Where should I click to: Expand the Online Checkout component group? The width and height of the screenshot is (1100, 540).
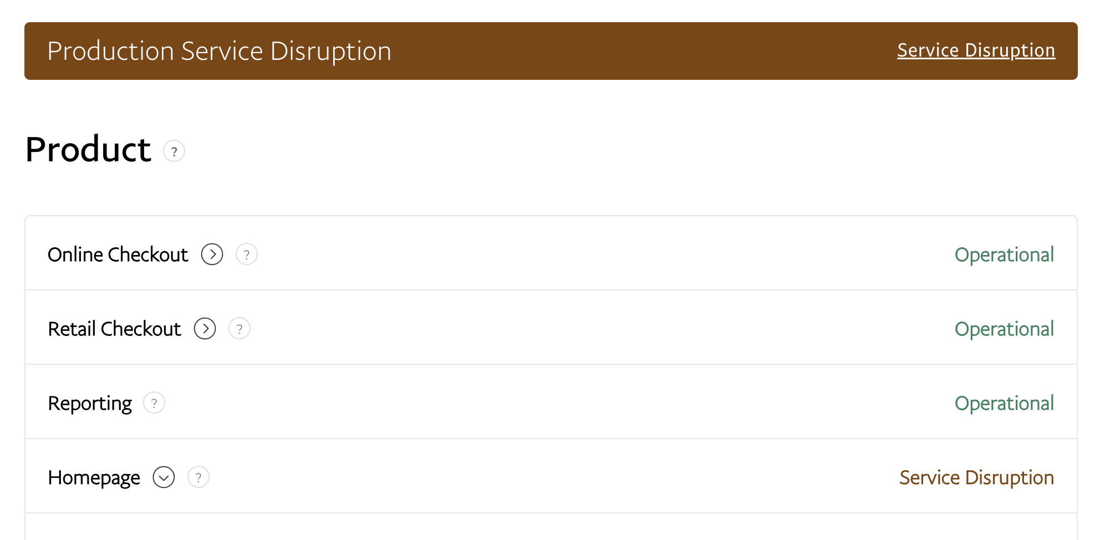[x=212, y=254]
